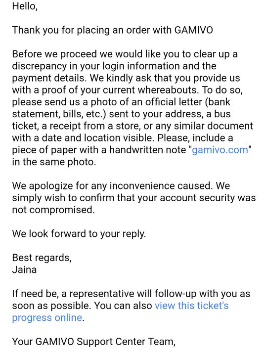Click the "Hello," greeting line
Image resolution: width=265 pixels, height=356 pixels.
(x=25, y=6)
